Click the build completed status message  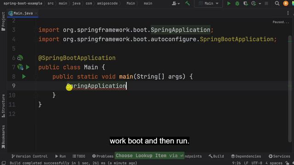click(73, 163)
